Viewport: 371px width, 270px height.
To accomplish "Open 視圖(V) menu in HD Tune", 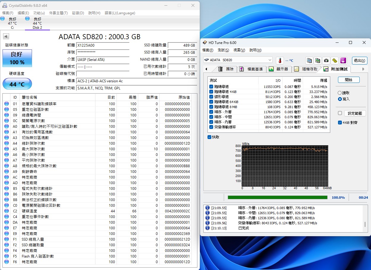I will 239,50.
